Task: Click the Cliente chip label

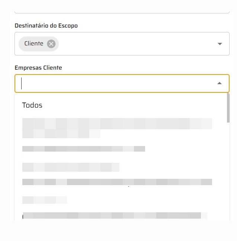Action: pyautogui.click(x=34, y=44)
